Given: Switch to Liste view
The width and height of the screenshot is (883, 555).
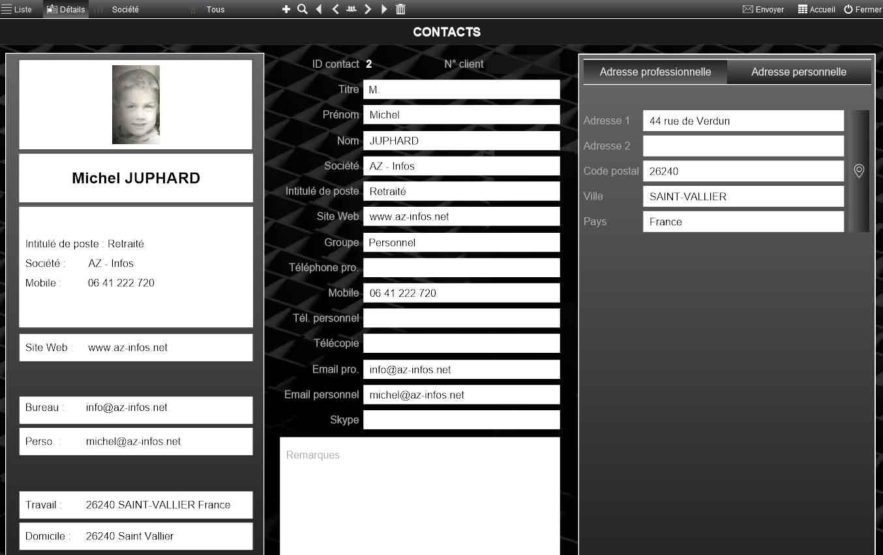Looking at the screenshot, I should pos(17,9).
